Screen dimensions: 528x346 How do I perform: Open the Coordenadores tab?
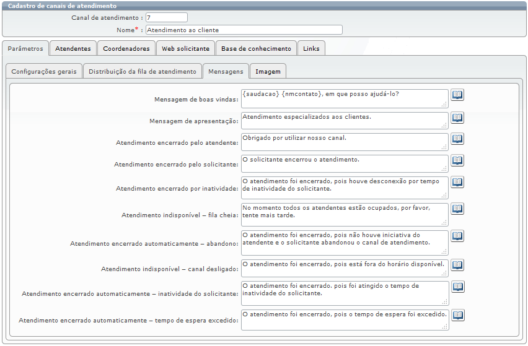pyautogui.click(x=126, y=48)
